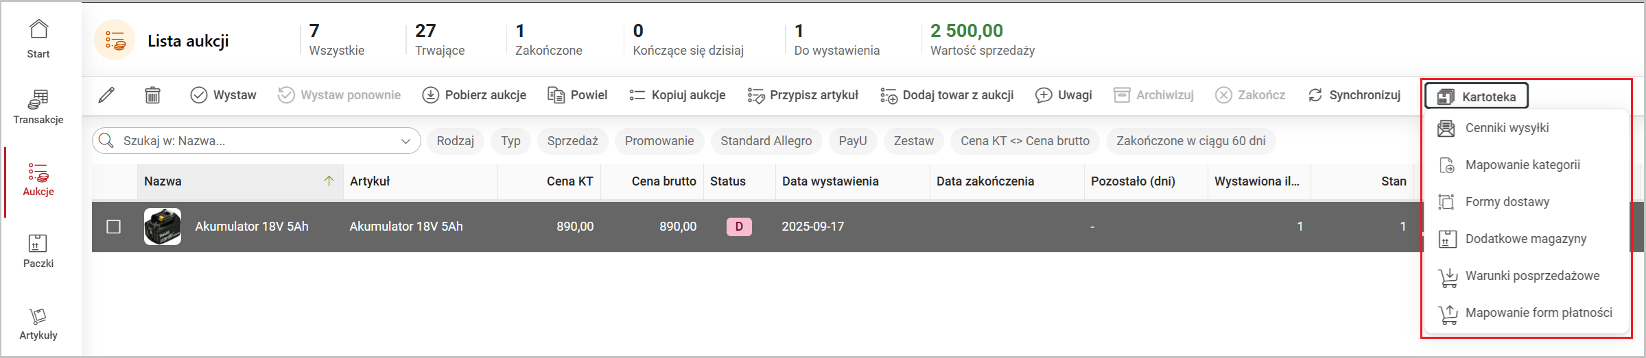The image size is (1646, 358).
Task: Open Paczki section in the sidebar
Action: [x=38, y=251]
